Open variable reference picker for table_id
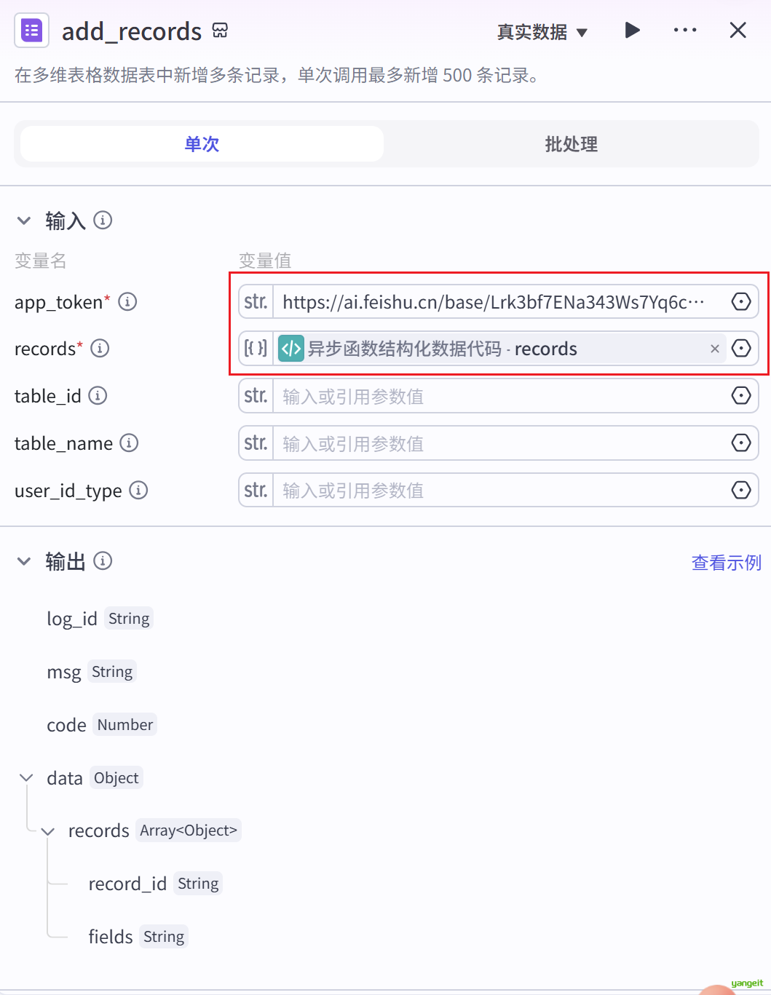This screenshot has height=995, width=771. click(x=740, y=396)
